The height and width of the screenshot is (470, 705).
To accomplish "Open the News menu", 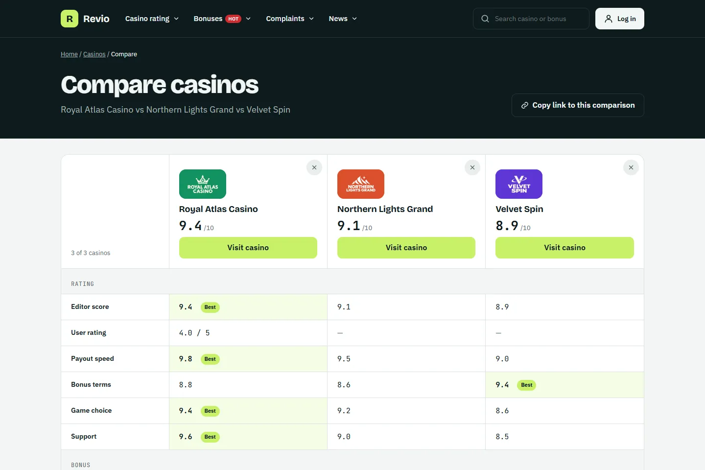I will coord(343,19).
